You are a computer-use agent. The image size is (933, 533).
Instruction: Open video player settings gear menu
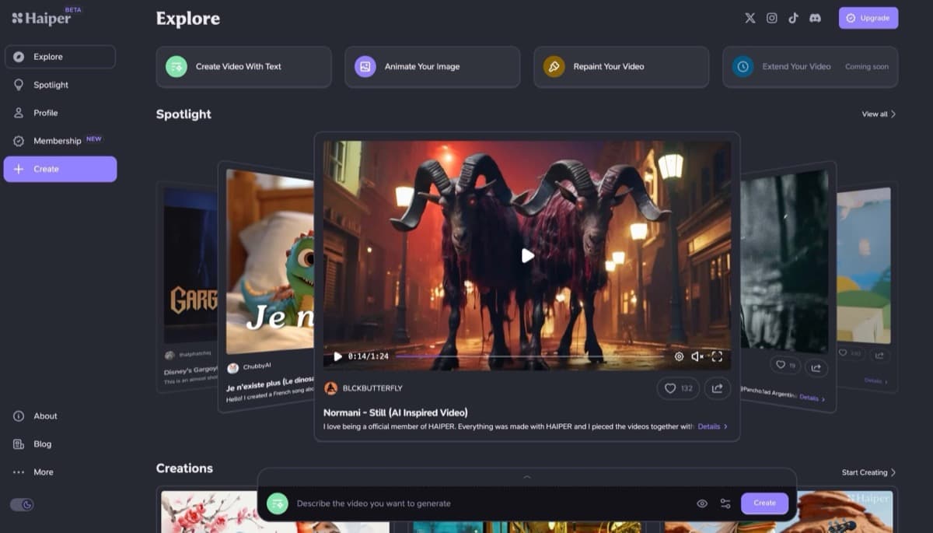coord(680,356)
